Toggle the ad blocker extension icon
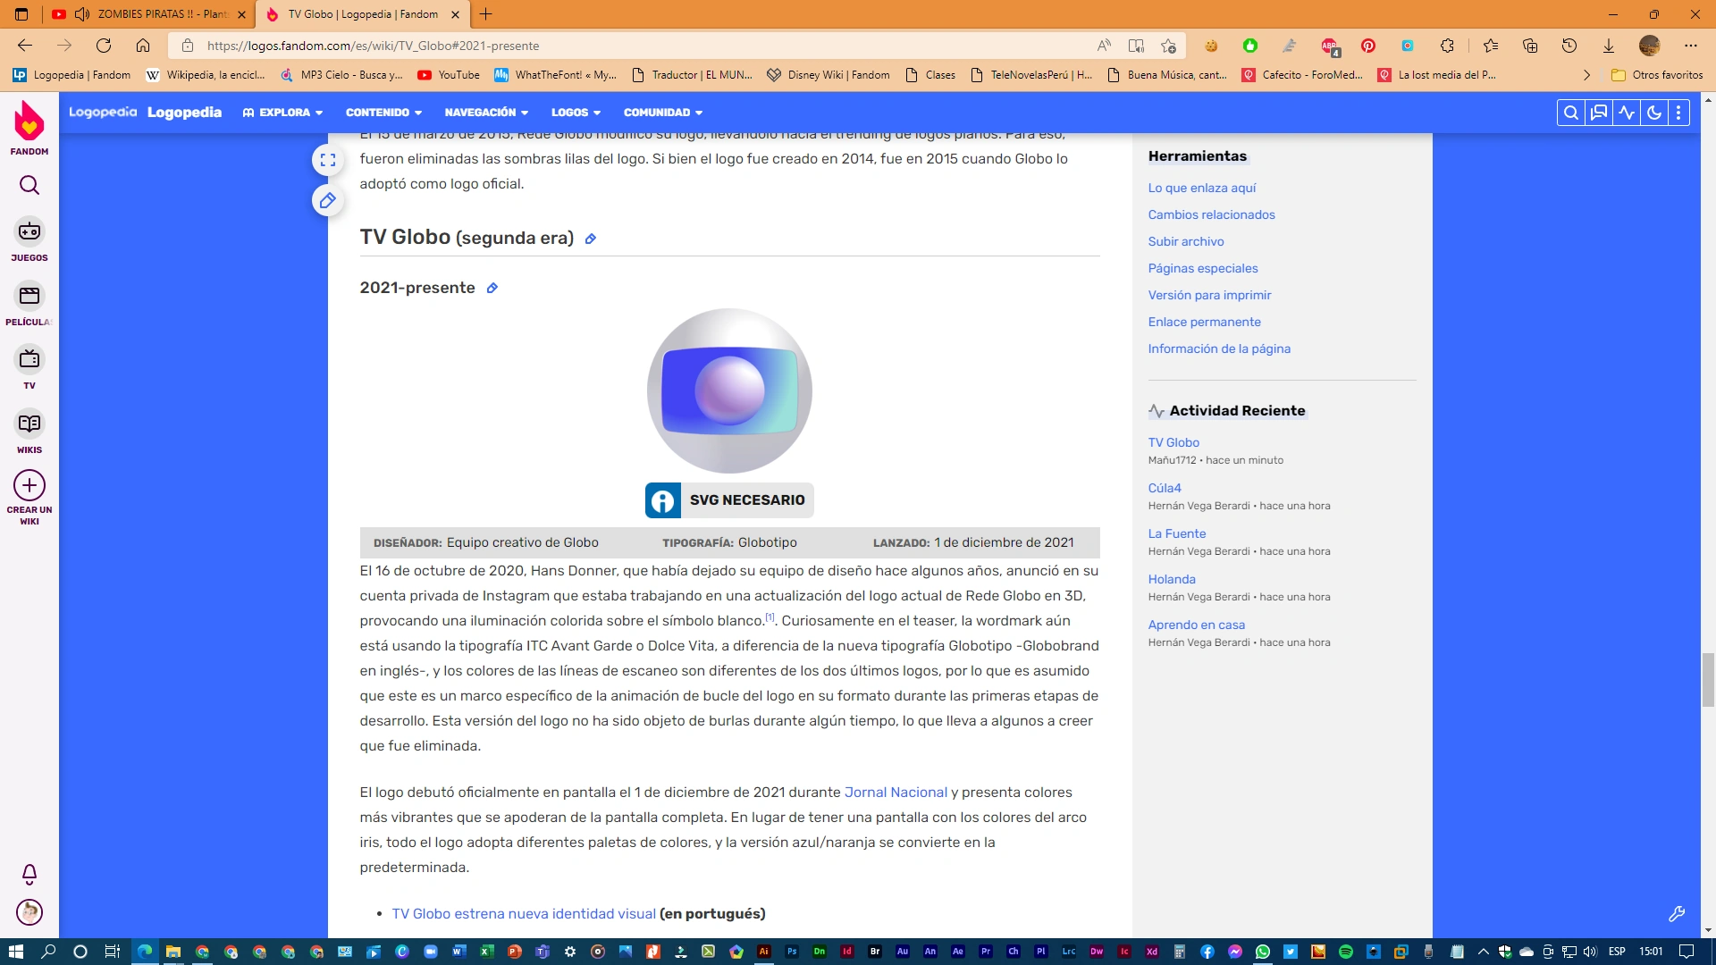Image resolution: width=1716 pixels, height=965 pixels. click(1329, 46)
